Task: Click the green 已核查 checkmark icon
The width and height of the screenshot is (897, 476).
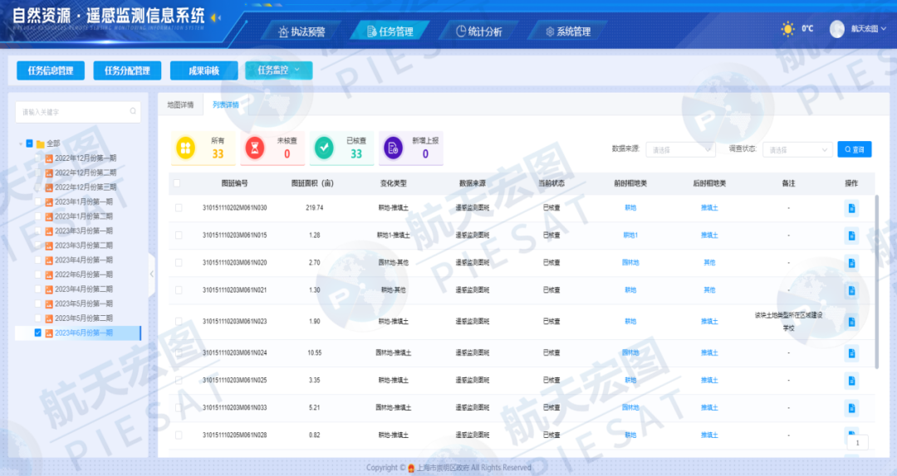Action: [327, 148]
